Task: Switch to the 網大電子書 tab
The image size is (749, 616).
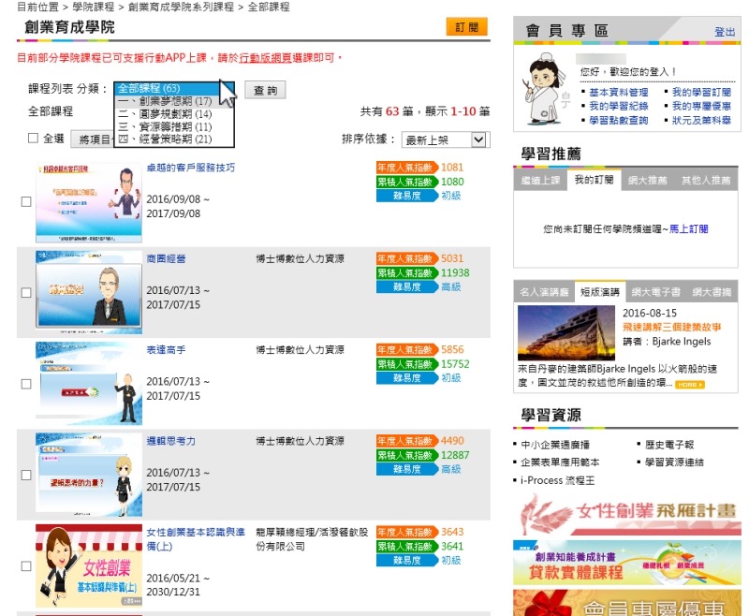Action: (655, 292)
